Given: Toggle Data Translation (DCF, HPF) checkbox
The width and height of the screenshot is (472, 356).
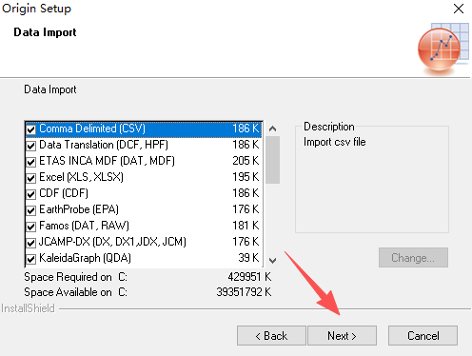Looking at the screenshot, I should tap(31, 146).
